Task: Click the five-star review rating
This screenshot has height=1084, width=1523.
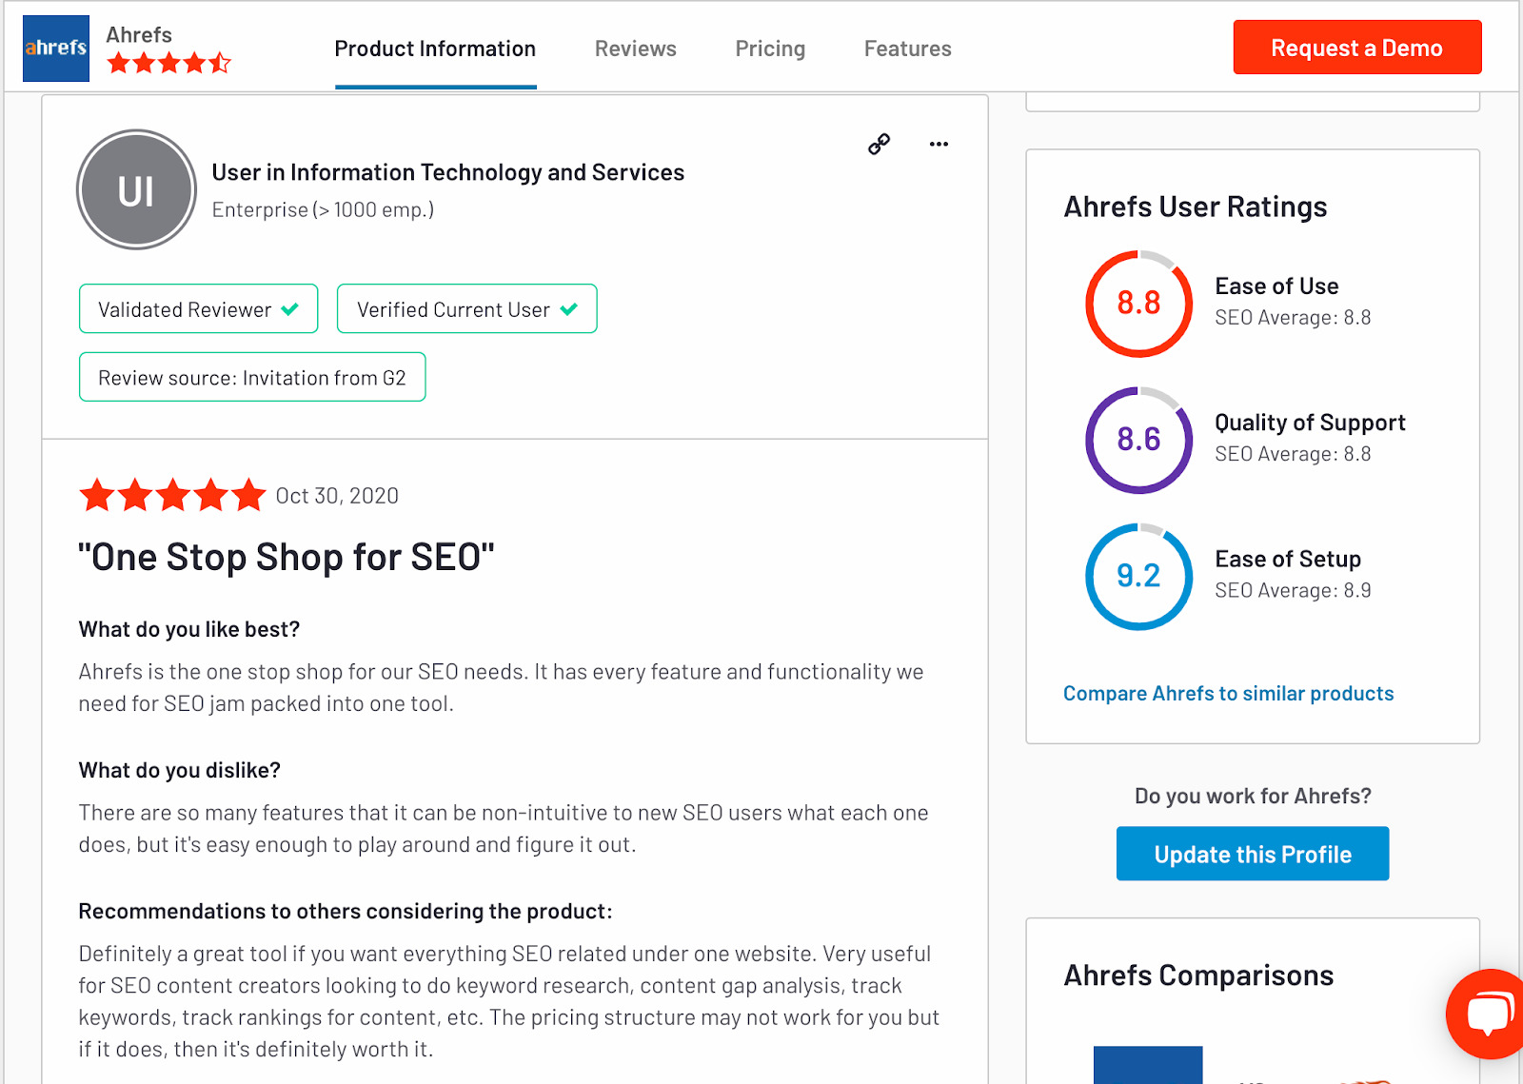Action: 172,496
